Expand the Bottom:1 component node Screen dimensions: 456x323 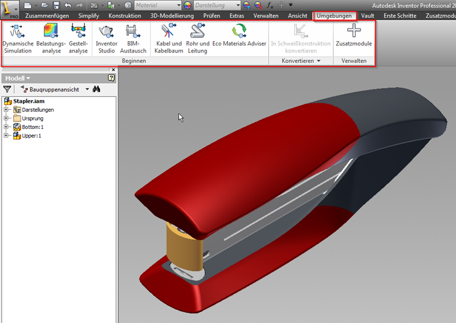(x=6, y=127)
